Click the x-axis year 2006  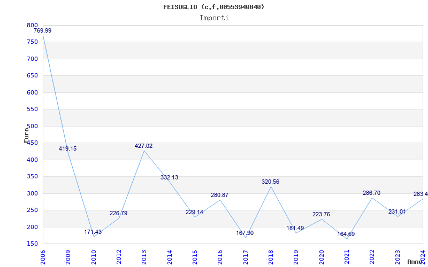43,257
